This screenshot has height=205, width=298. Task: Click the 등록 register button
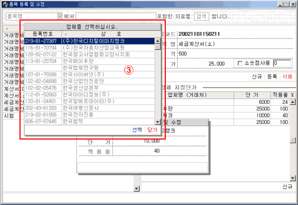click(x=272, y=77)
